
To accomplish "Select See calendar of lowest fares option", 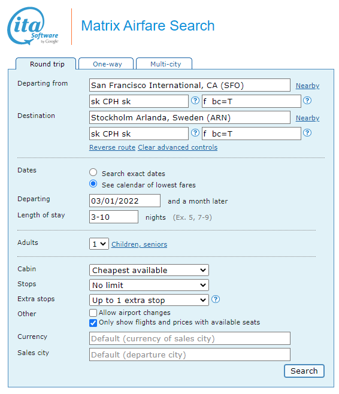I will tap(93, 184).
